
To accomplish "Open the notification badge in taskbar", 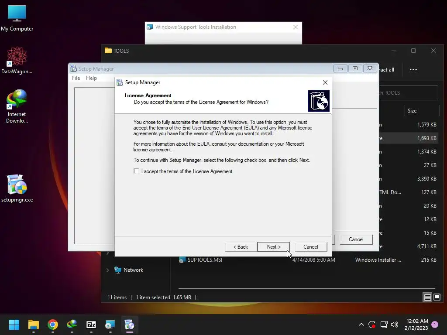I will [435, 324].
